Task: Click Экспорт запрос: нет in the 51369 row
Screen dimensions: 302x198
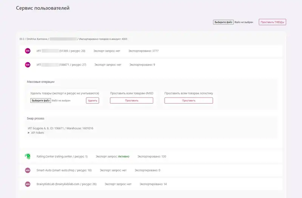Action: 107,51
